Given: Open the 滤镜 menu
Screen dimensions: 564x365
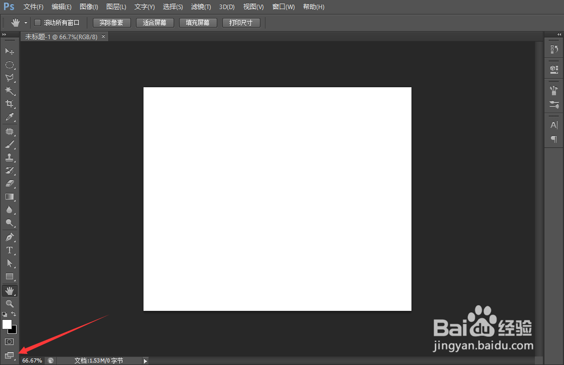Looking at the screenshot, I should (x=201, y=7).
